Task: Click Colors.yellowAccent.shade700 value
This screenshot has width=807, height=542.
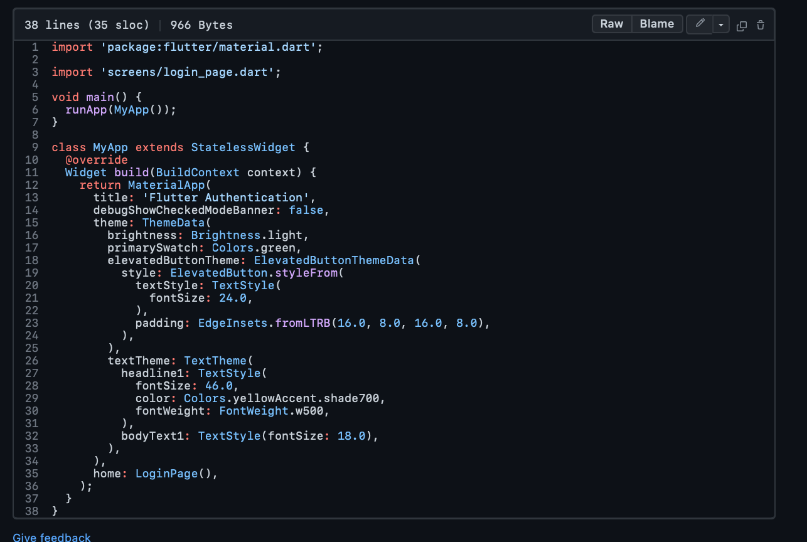Action: point(281,398)
